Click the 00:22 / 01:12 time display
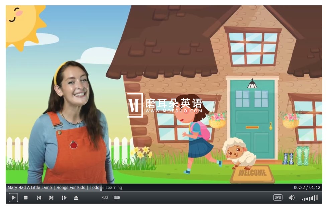This screenshot has width=329, height=211. click(x=307, y=188)
